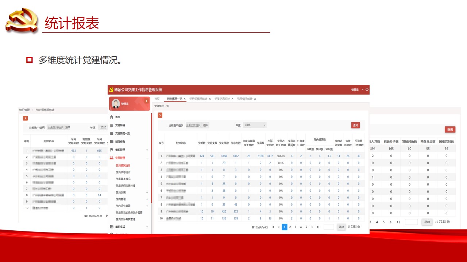
Task: Switch to the 首页 tab
Action: point(157,99)
